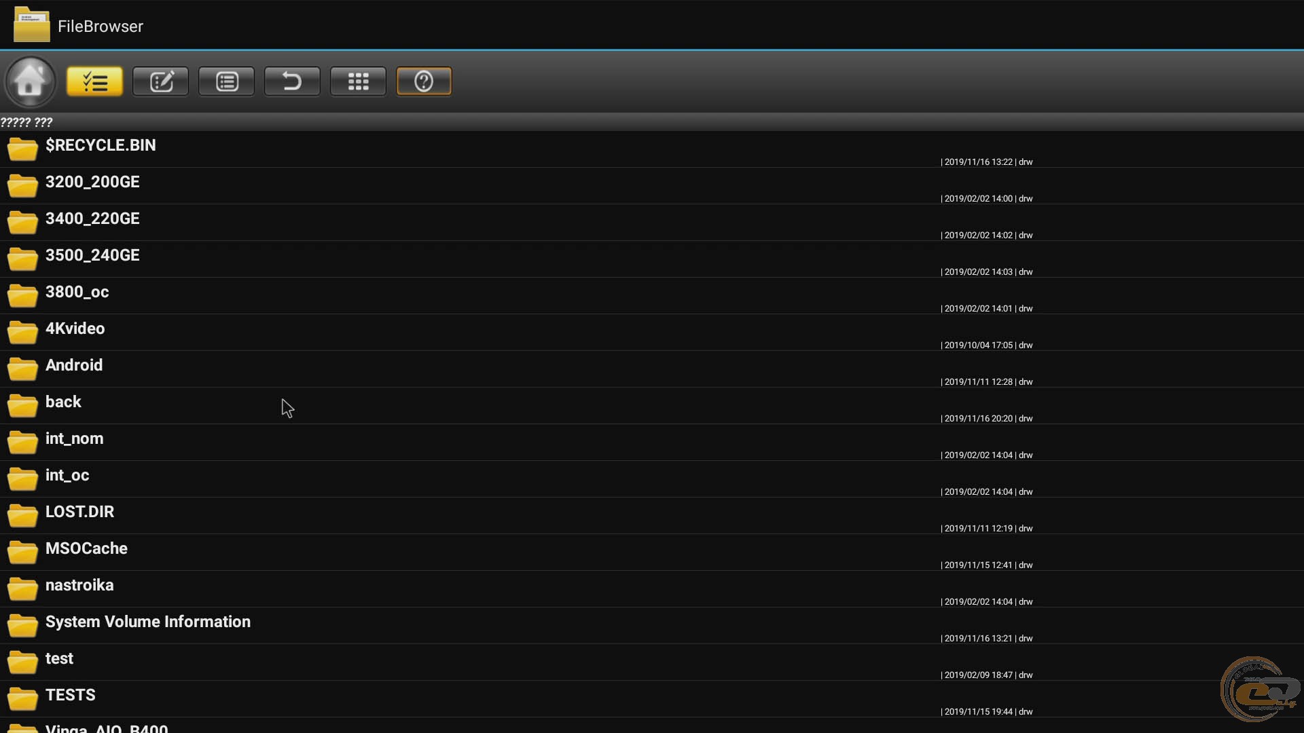Click the int_oc folder entry

click(67, 476)
